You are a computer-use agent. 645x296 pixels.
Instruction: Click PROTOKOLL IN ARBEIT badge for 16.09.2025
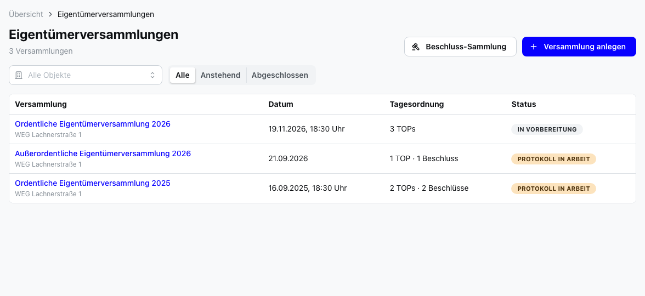pos(554,189)
